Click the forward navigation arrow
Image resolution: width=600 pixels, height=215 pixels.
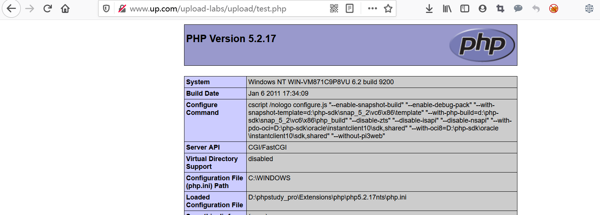click(x=30, y=8)
